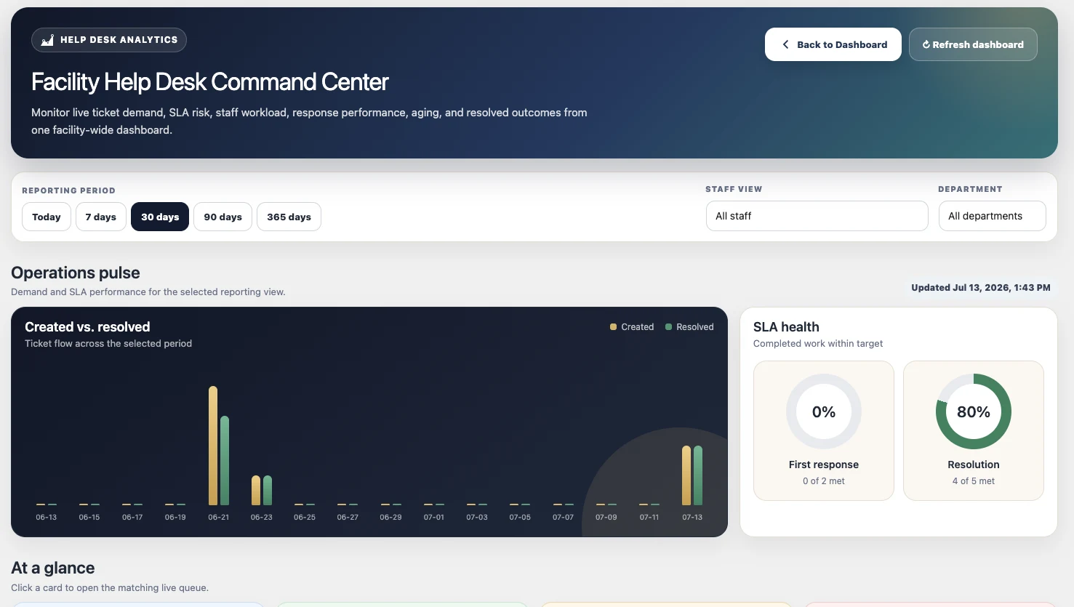Click the yellow Created bar at 07-13

point(686,475)
